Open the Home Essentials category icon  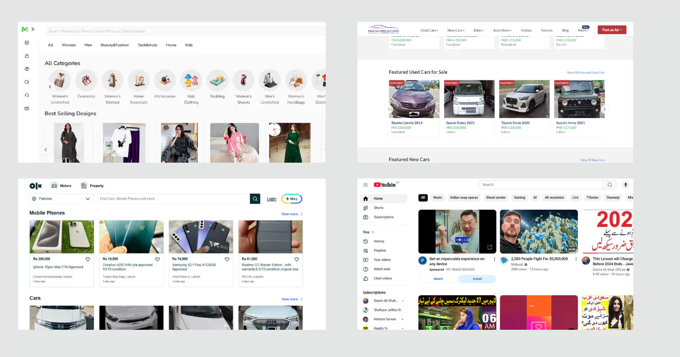(x=139, y=80)
